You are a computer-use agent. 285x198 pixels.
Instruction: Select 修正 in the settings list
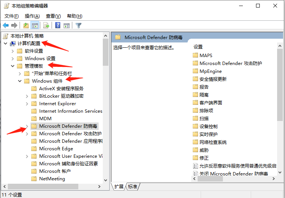coord(204,158)
